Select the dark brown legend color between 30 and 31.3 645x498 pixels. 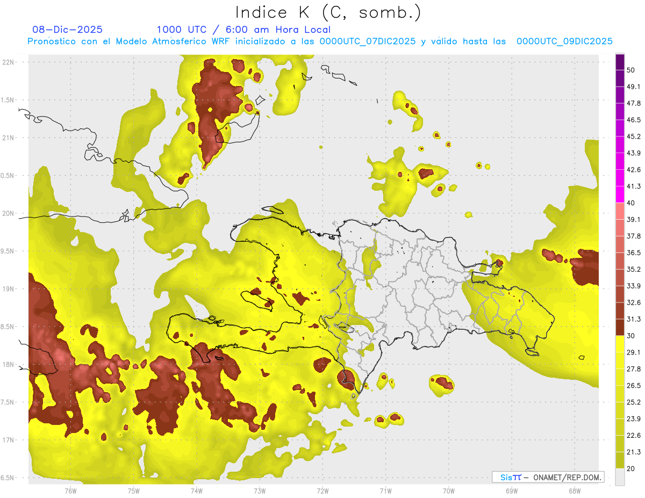(x=620, y=327)
